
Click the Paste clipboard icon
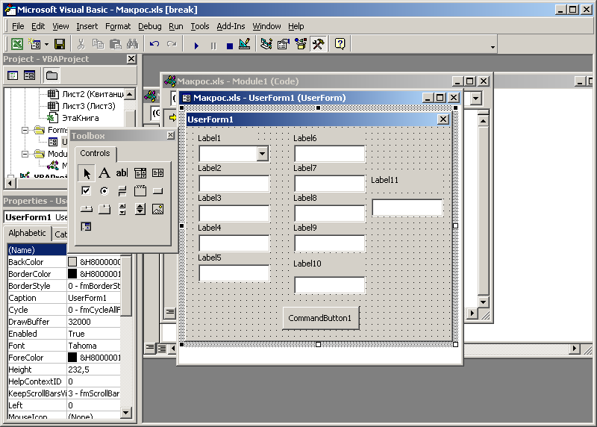tap(115, 44)
